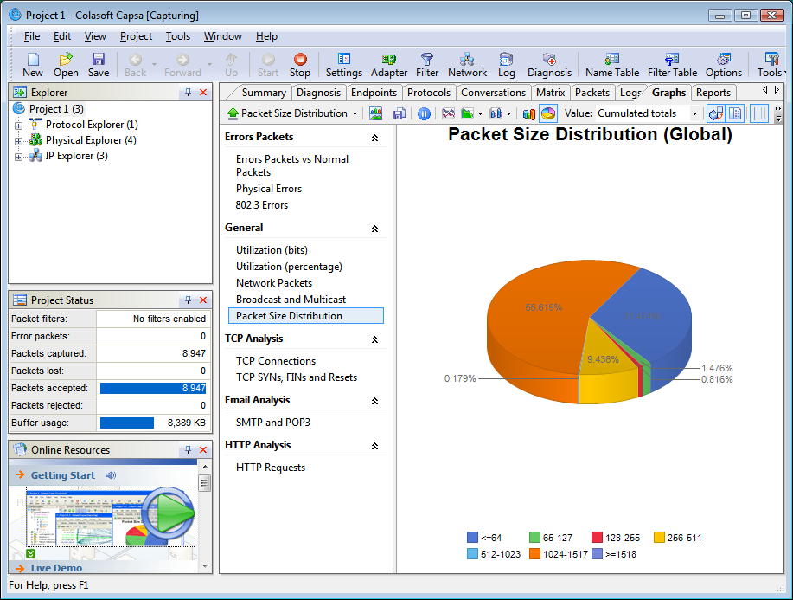Open the Network Packets graph
This screenshot has height=600, width=793.
[274, 283]
